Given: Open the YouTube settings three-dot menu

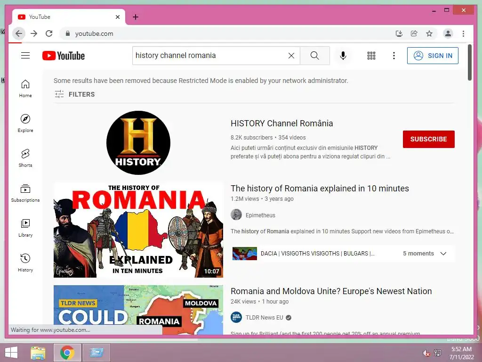Looking at the screenshot, I should tap(394, 56).
